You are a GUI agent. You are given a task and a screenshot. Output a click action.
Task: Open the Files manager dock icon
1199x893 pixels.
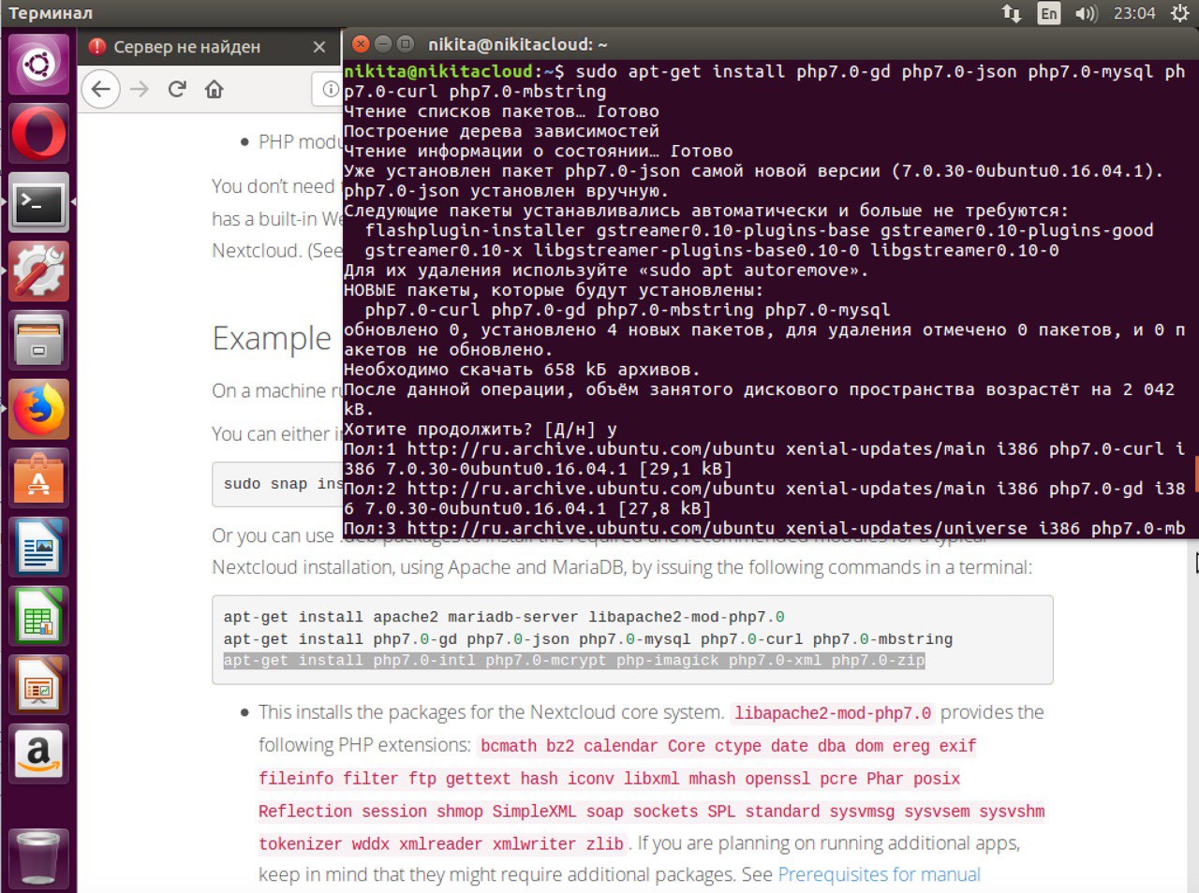click(38, 341)
